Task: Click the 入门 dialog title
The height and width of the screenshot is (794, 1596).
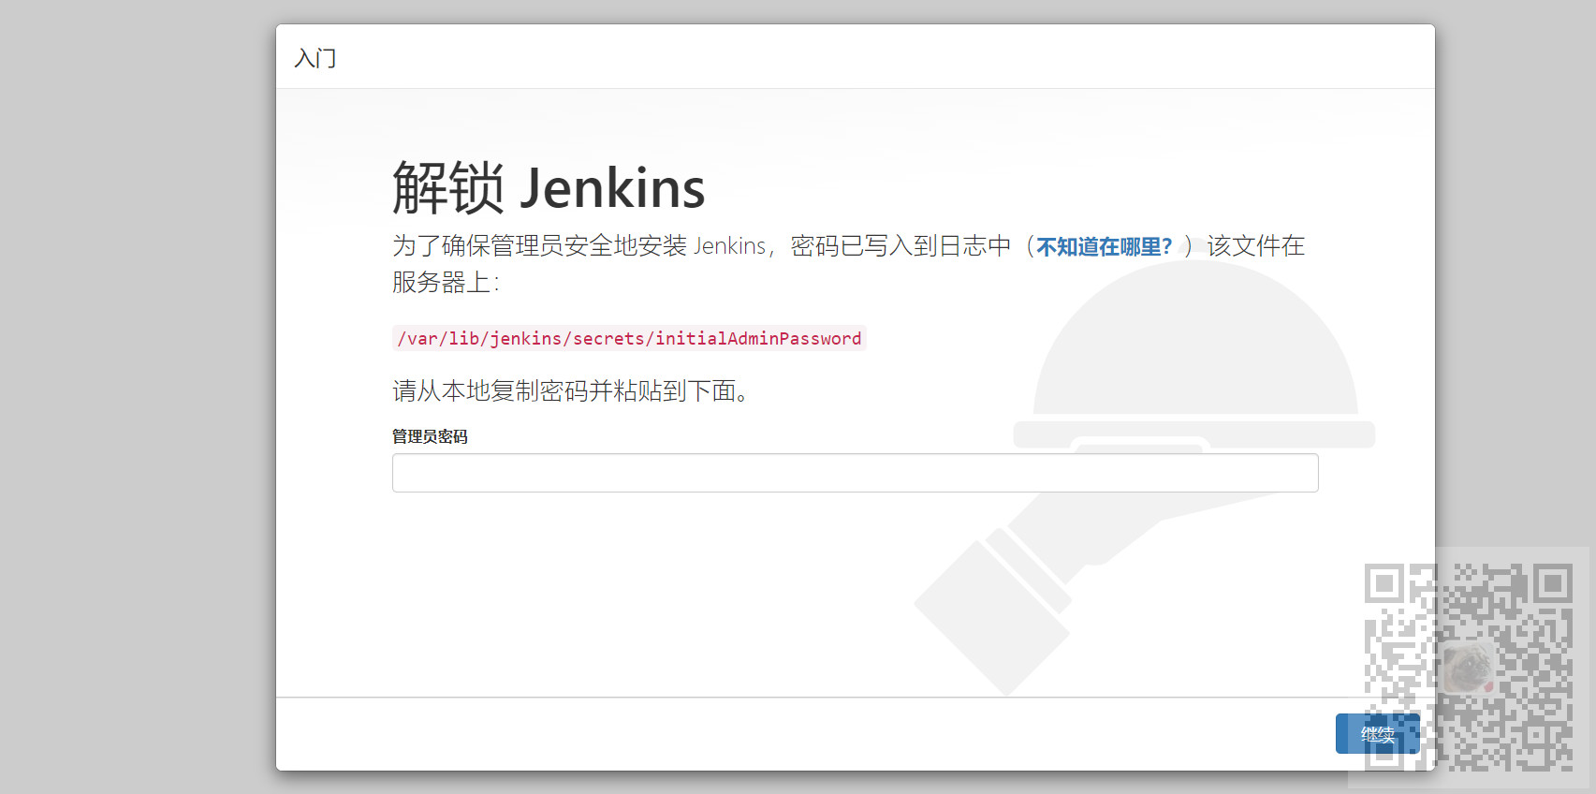Action: click(x=315, y=58)
